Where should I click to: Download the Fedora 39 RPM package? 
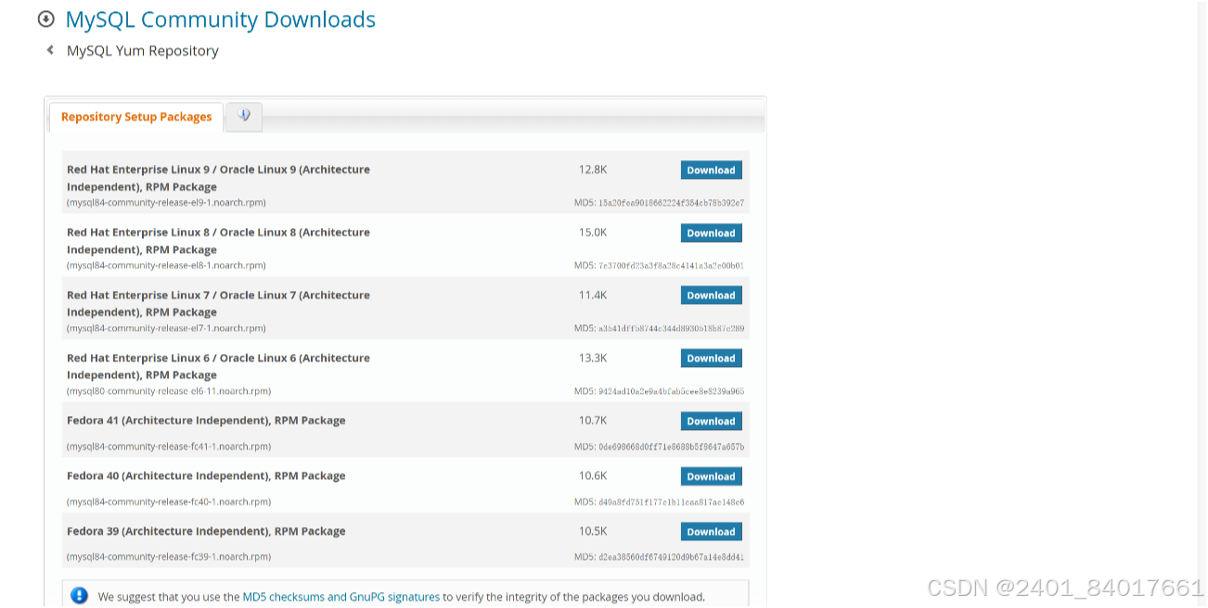point(711,531)
